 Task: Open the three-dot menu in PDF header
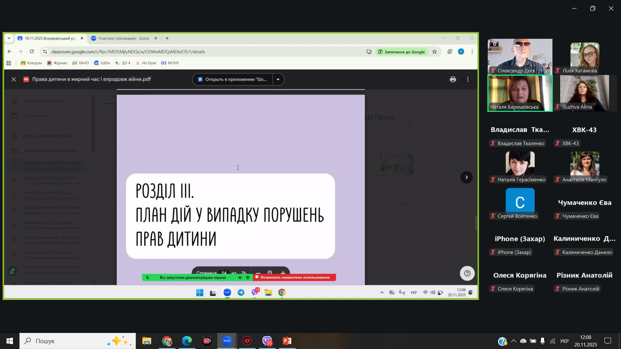coord(468,79)
